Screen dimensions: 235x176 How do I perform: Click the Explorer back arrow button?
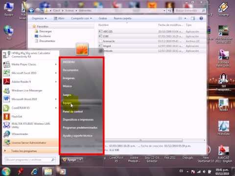[x=31, y=11]
